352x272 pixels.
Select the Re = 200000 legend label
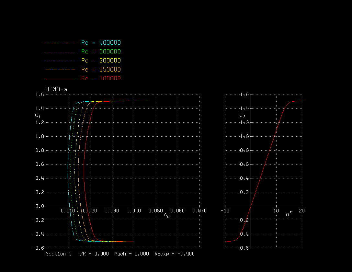coord(101,61)
